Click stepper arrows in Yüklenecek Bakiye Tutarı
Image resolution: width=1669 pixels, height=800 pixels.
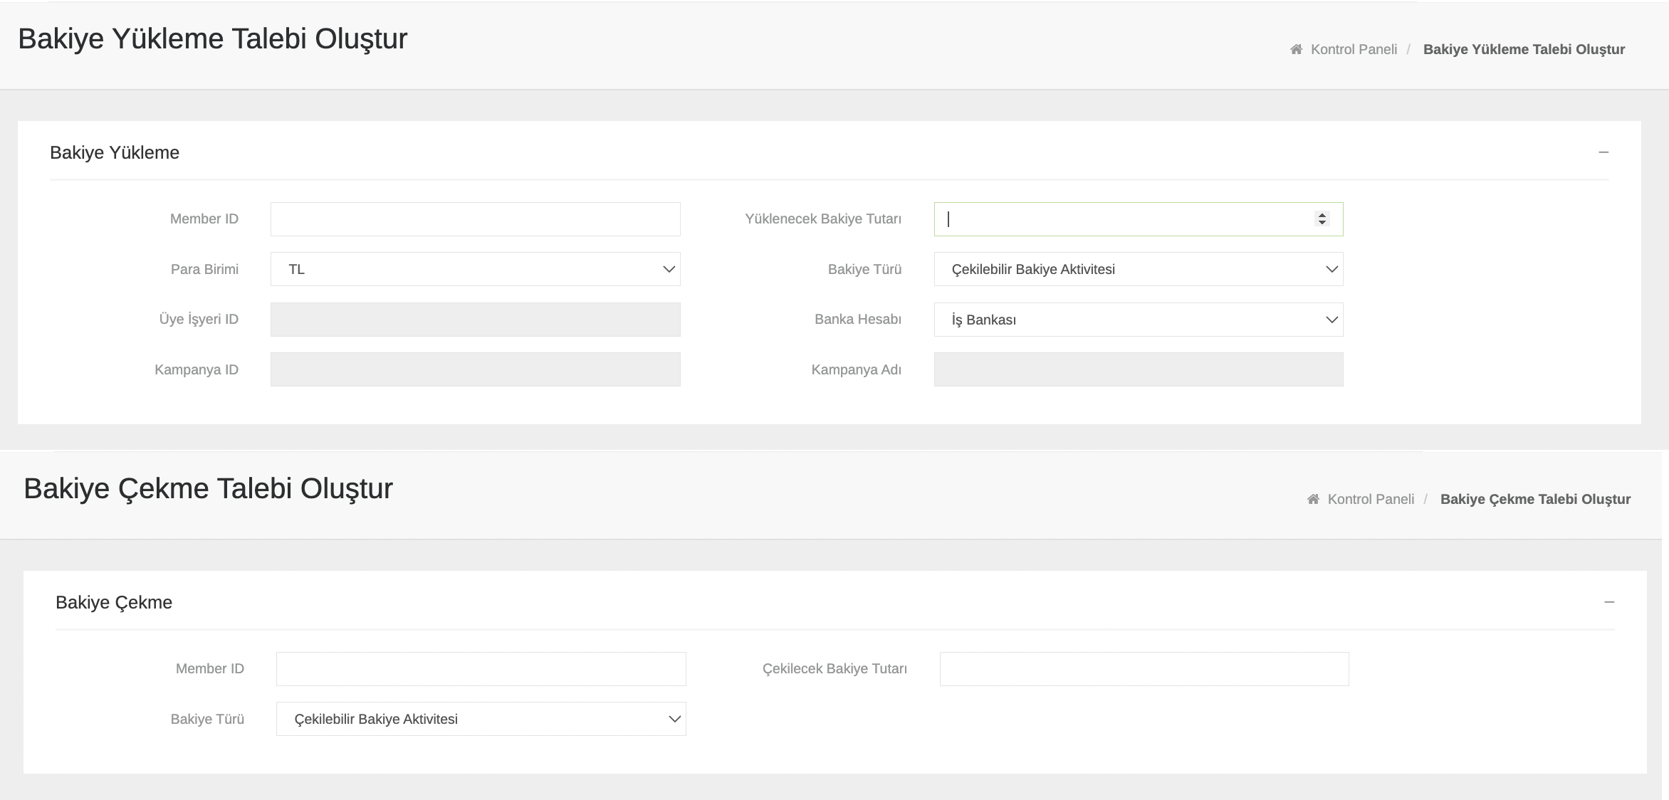click(x=1322, y=219)
